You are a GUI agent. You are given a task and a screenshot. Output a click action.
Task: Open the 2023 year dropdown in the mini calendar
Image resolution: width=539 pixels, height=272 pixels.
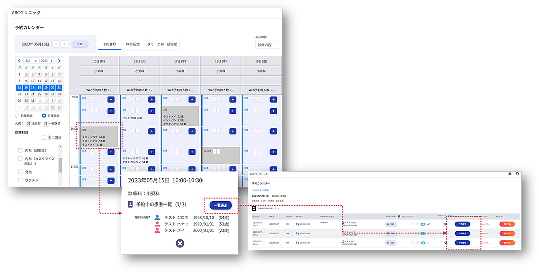pos(47,61)
